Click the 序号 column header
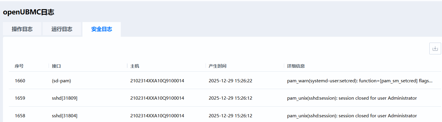The width and height of the screenshot is (442, 122). coord(19,66)
